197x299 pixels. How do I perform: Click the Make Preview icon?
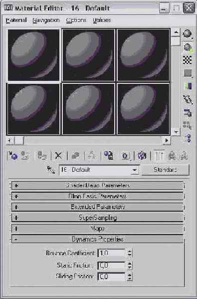tap(188, 99)
